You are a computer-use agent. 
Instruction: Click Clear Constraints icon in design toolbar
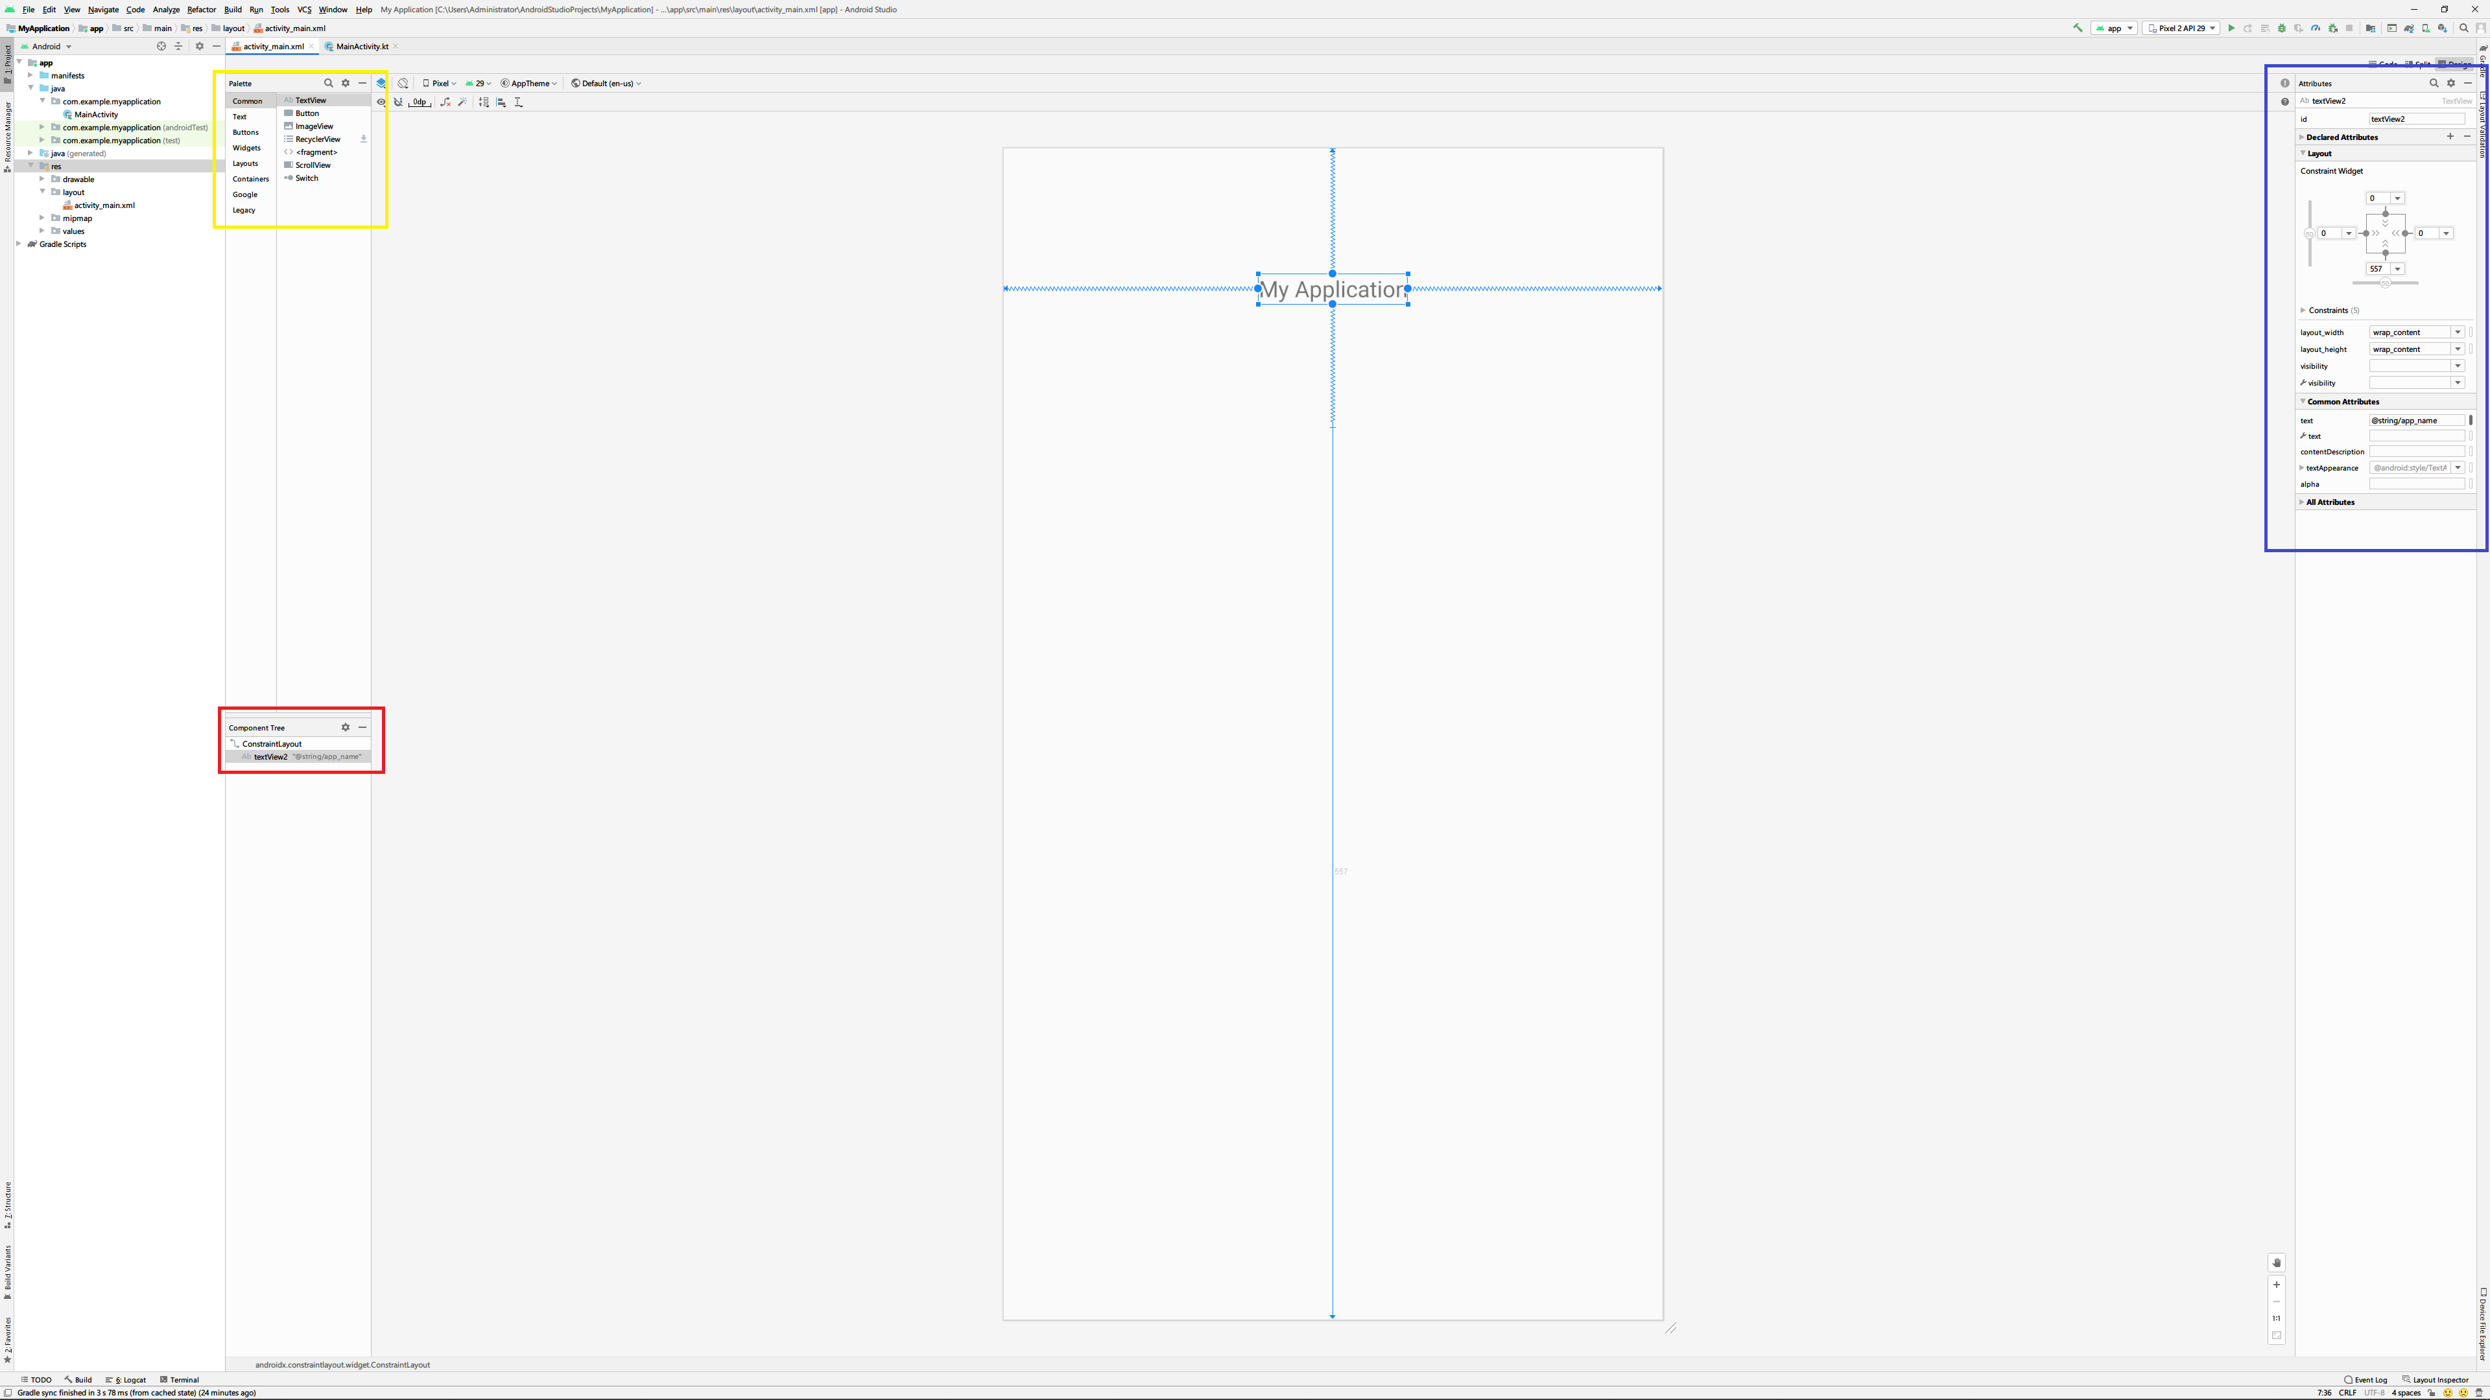point(445,102)
